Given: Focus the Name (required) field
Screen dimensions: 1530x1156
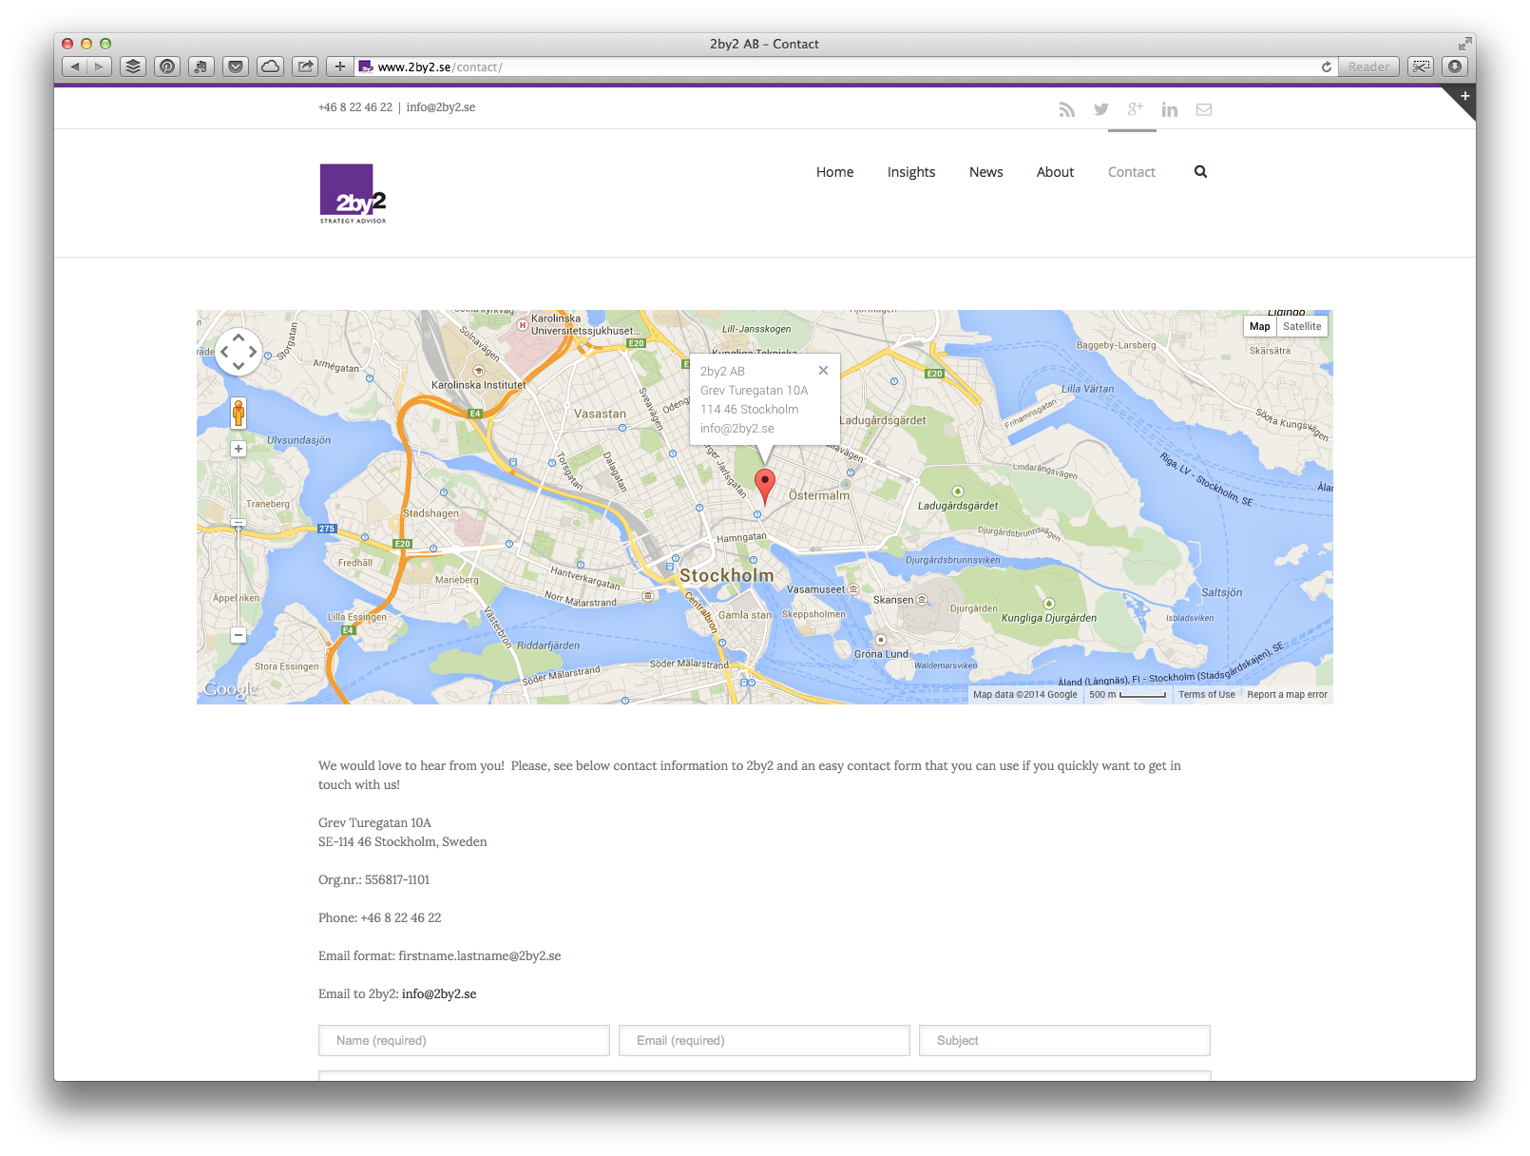Looking at the screenshot, I should (x=464, y=1040).
